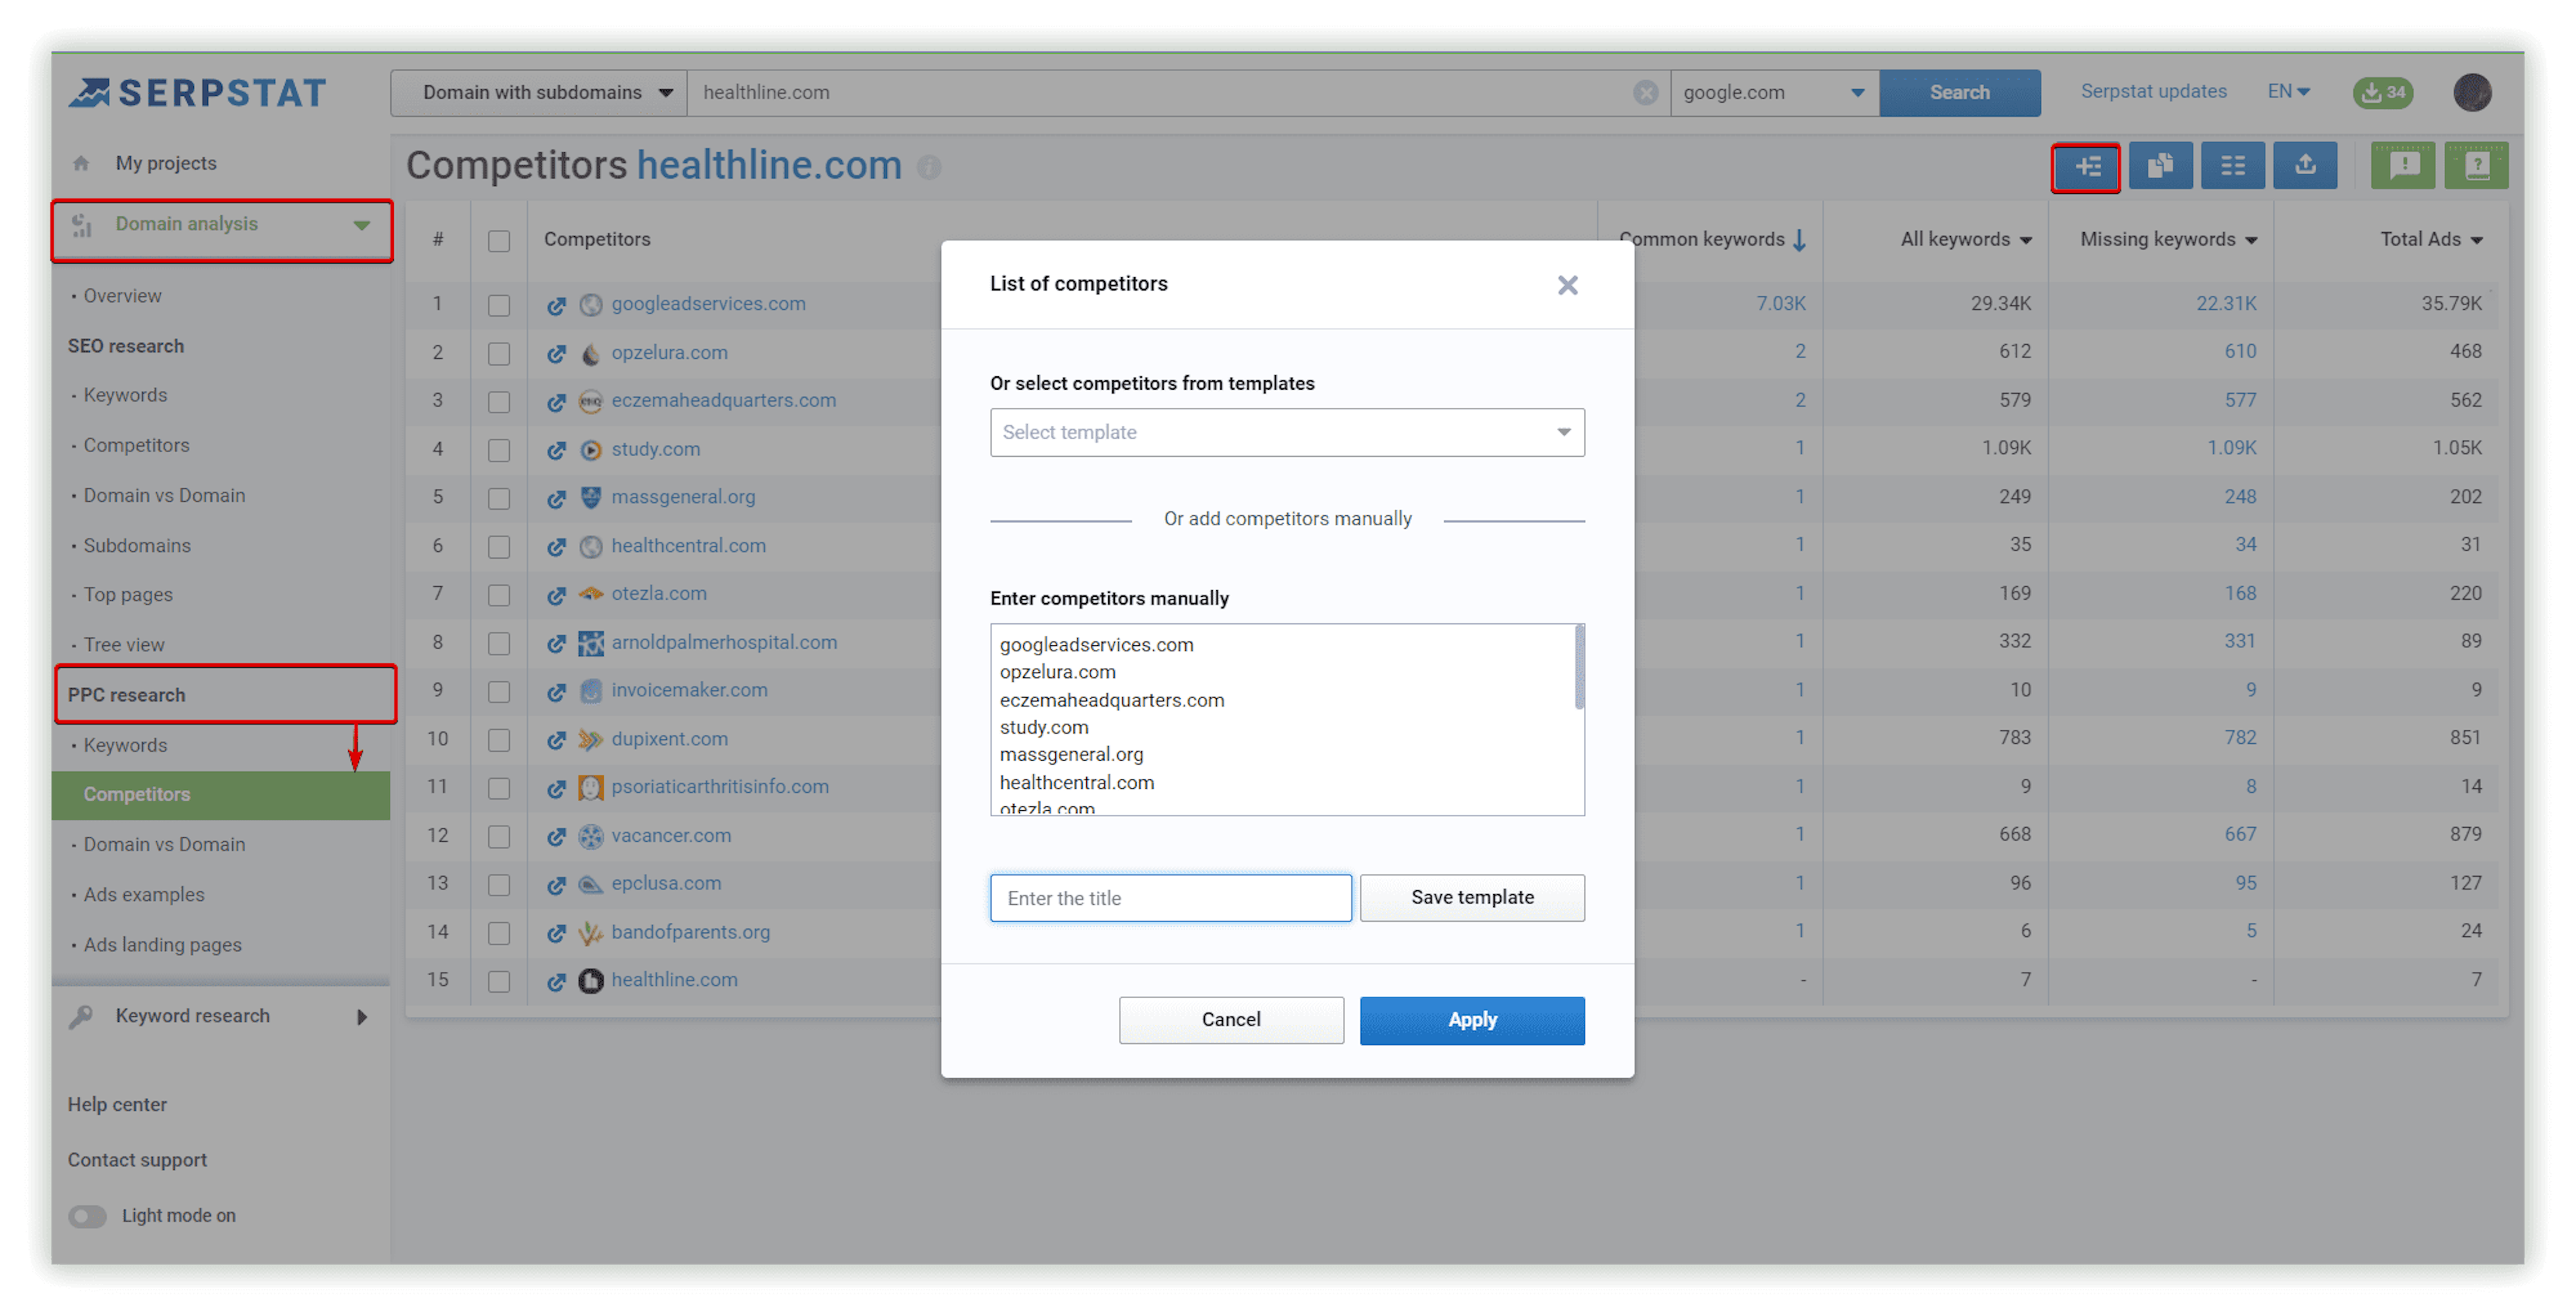Toggle Light mode on switch
Screen dimensions: 2576x1316
86,1212
